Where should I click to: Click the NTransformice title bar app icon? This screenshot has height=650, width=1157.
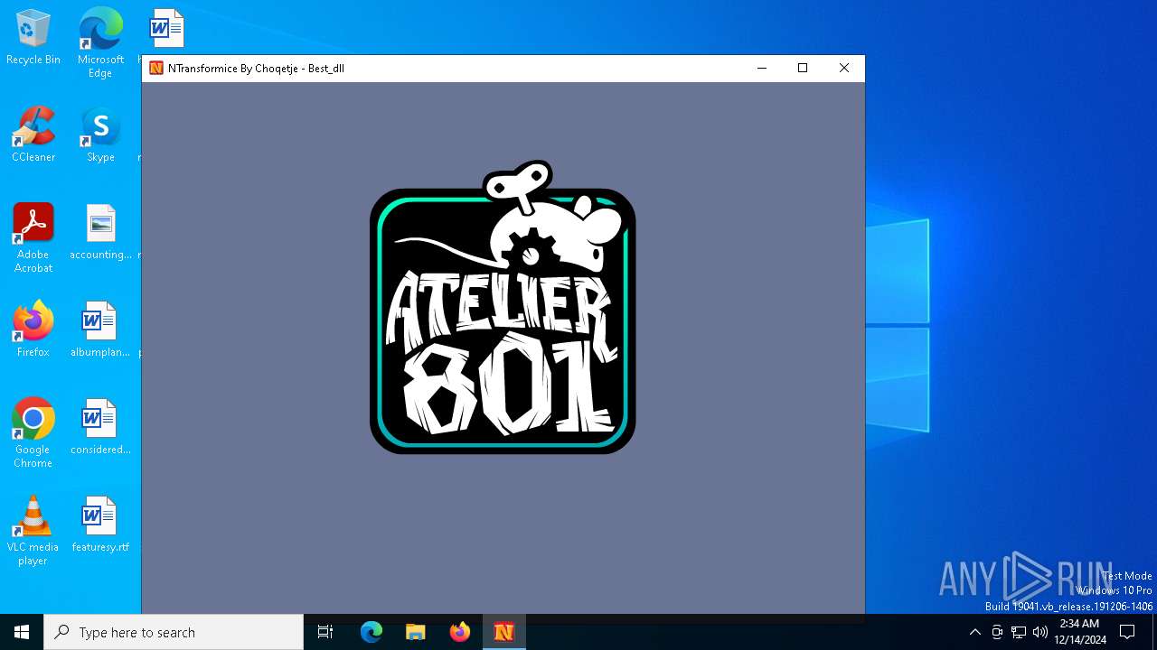(x=156, y=68)
